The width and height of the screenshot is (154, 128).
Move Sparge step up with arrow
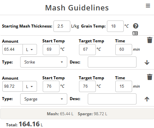point(147,99)
